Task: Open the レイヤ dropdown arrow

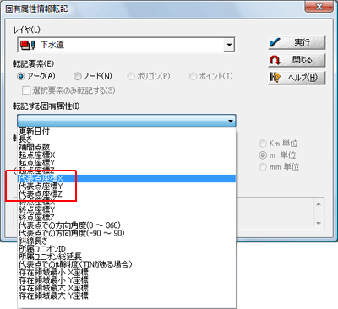Action: pos(229,45)
